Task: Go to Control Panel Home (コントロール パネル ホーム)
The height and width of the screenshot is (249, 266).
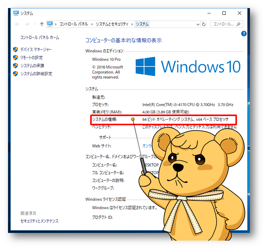Action: point(40,38)
